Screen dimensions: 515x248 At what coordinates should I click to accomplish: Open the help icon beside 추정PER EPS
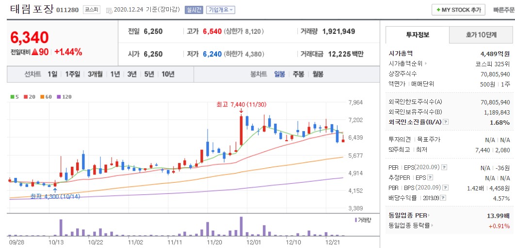[x=430, y=178]
